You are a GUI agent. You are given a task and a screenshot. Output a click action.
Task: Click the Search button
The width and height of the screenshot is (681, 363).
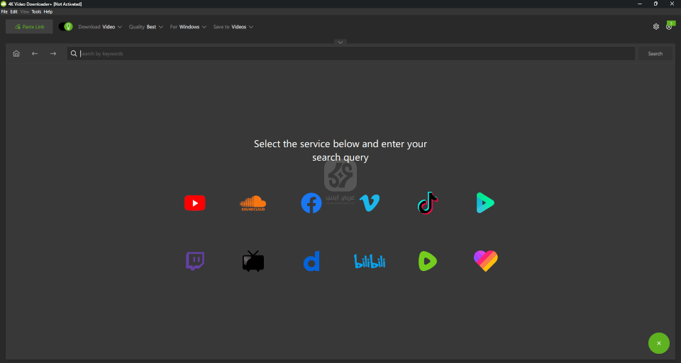point(655,54)
